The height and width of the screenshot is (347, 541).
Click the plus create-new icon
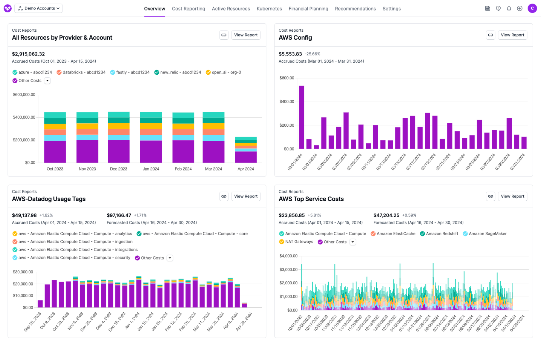tap(520, 8)
